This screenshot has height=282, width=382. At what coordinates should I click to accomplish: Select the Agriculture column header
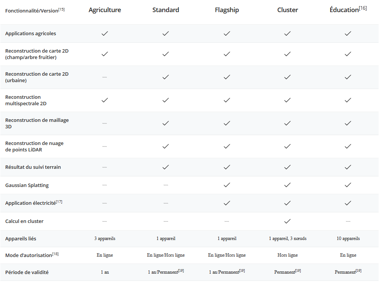105,10
